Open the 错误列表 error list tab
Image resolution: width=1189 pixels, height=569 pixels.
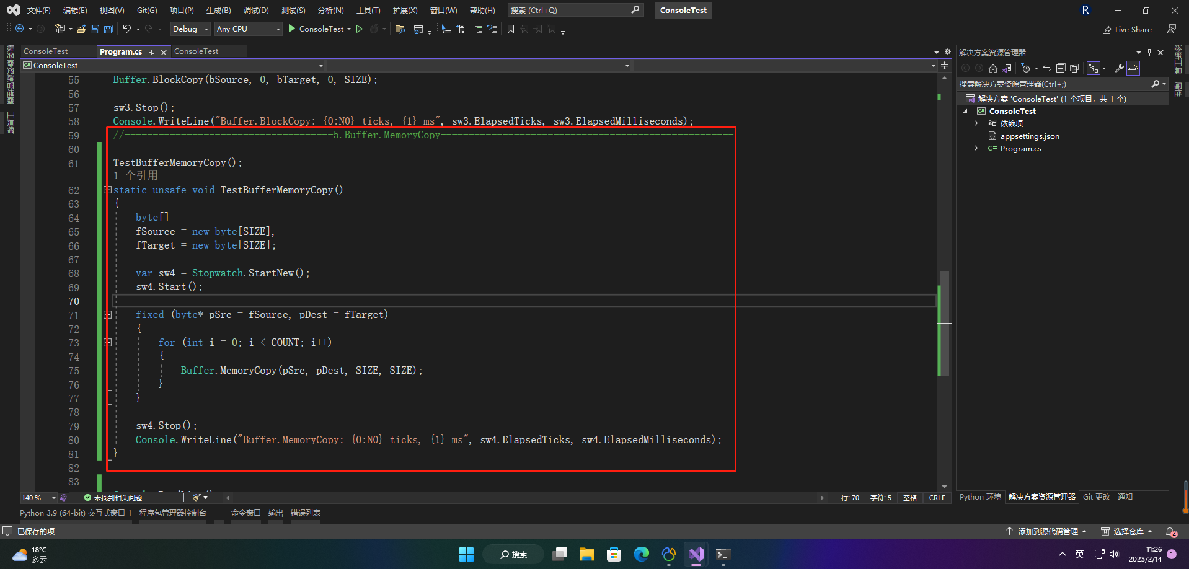click(x=306, y=513)
